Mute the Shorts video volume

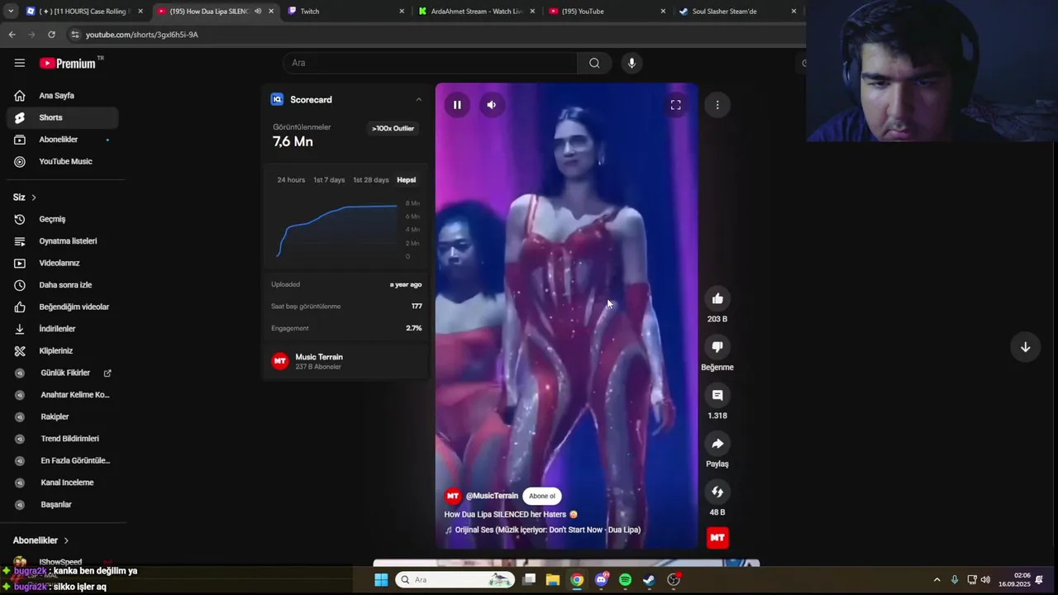492,105
